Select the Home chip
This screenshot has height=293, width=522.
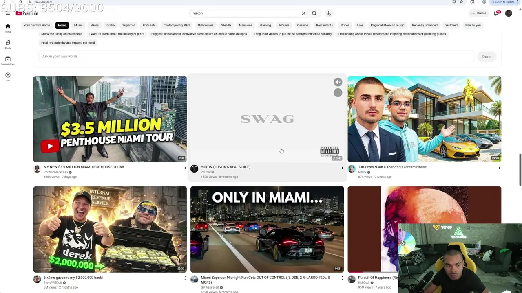(62, 25)
